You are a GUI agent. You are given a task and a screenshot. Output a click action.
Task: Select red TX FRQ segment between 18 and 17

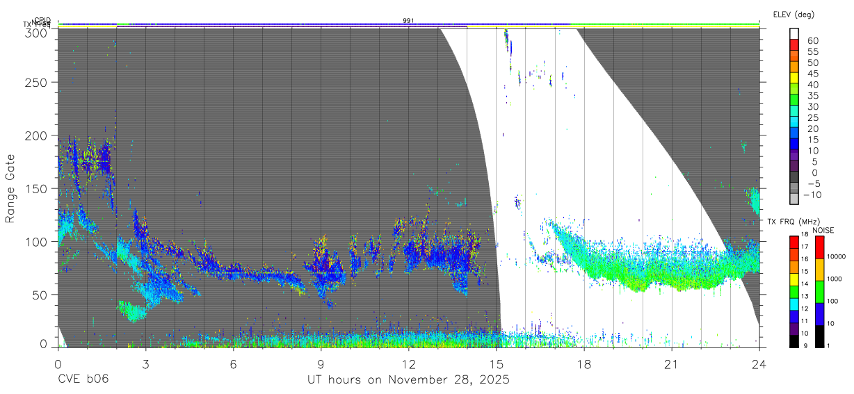pyautogui.click(x=795, y=241)
